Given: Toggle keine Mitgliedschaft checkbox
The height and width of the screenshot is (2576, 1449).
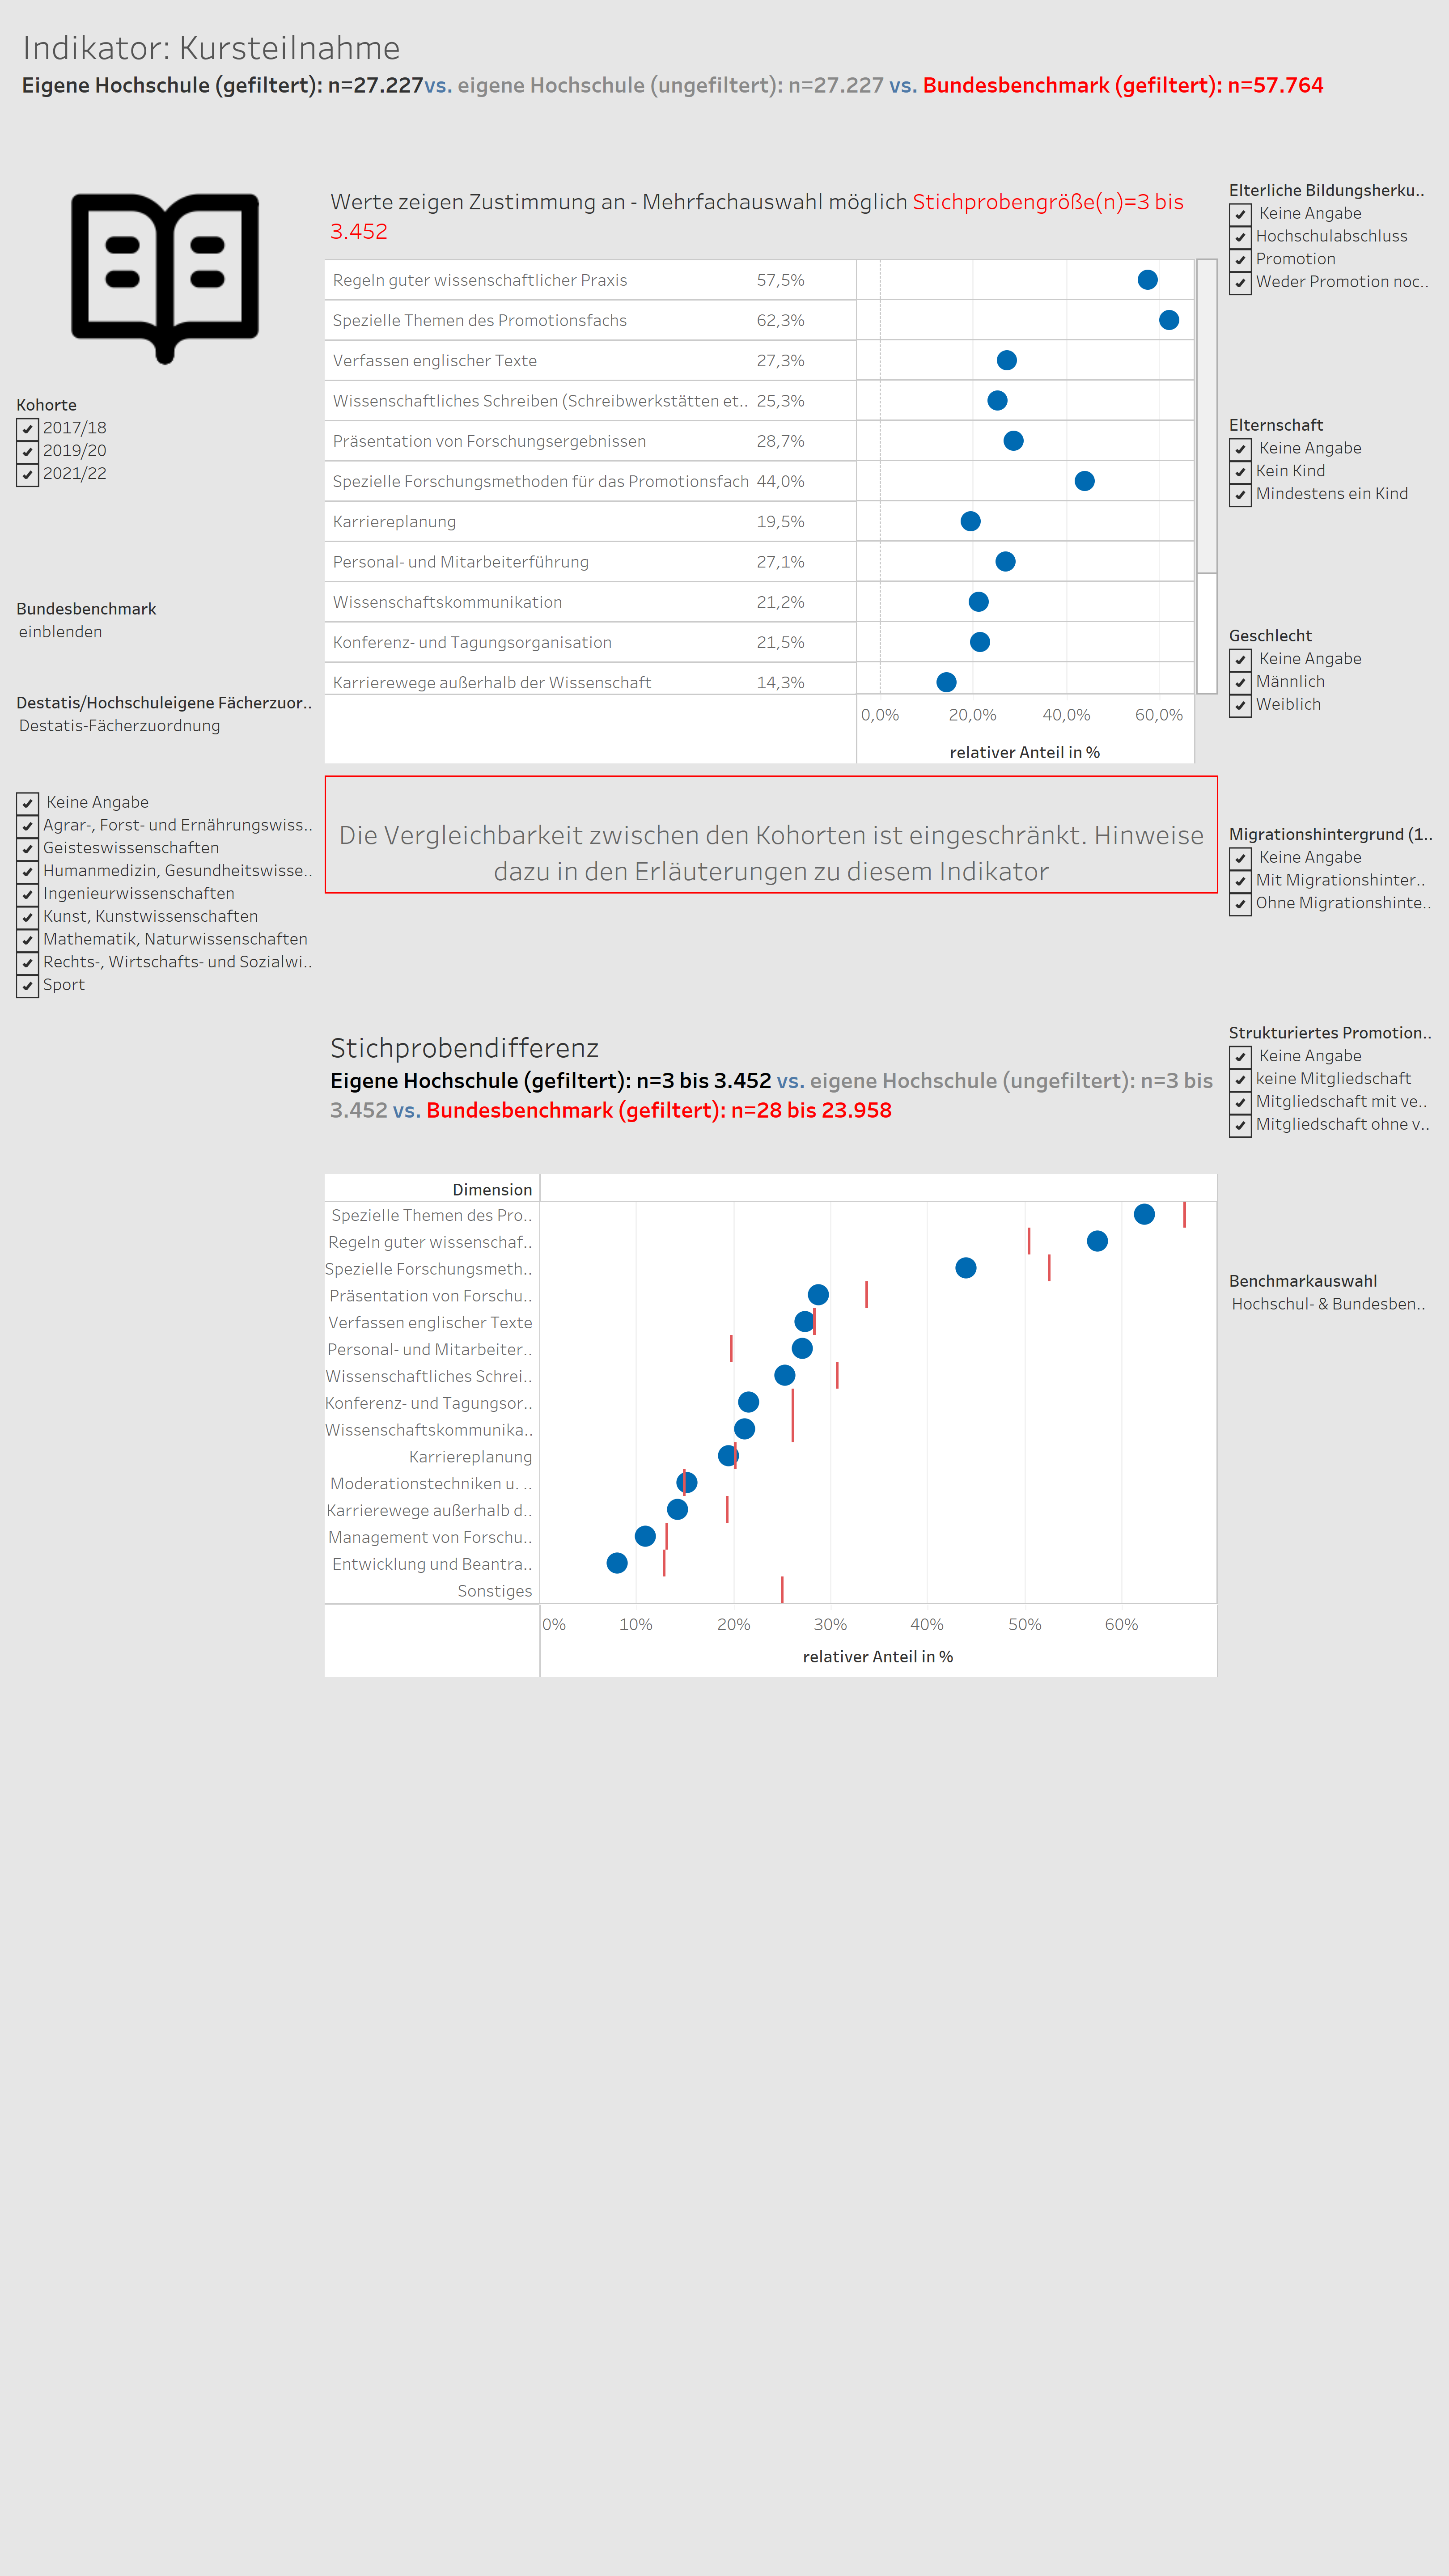Looking at the screenshot, I should coord(1240,1080).
